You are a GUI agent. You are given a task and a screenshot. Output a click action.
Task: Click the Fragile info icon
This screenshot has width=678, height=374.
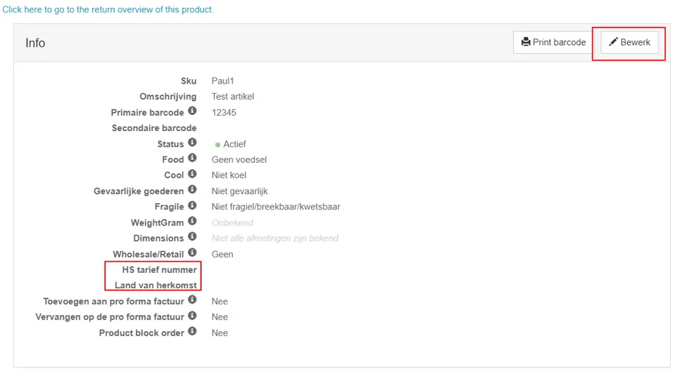(192, 205)
